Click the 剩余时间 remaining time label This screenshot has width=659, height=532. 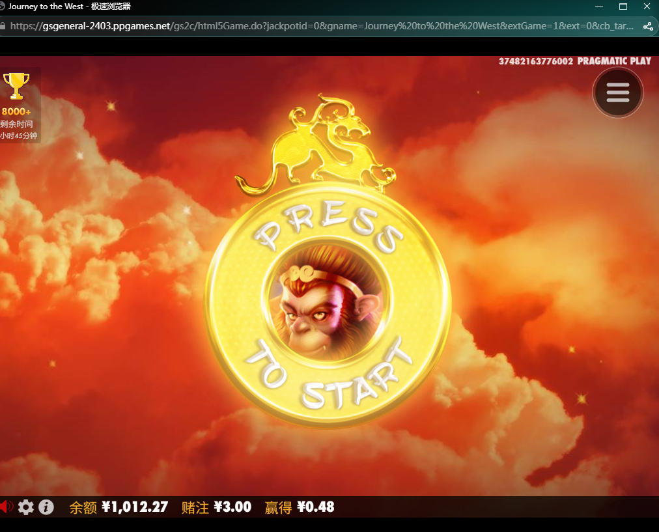[16, 124]
